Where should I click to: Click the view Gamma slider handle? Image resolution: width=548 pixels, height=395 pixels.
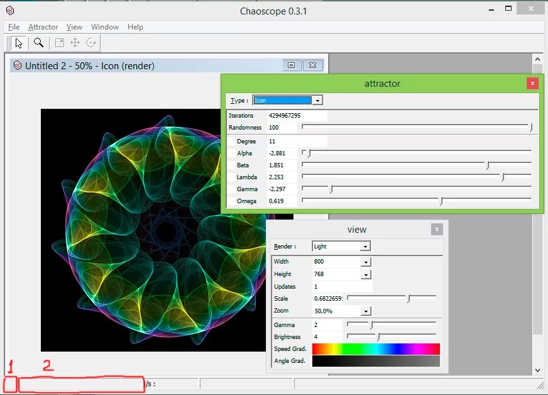372,325
